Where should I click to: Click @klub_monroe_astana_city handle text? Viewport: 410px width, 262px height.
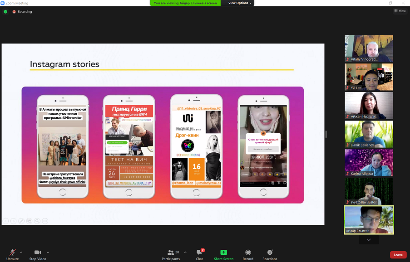click(x=129, y=184)
